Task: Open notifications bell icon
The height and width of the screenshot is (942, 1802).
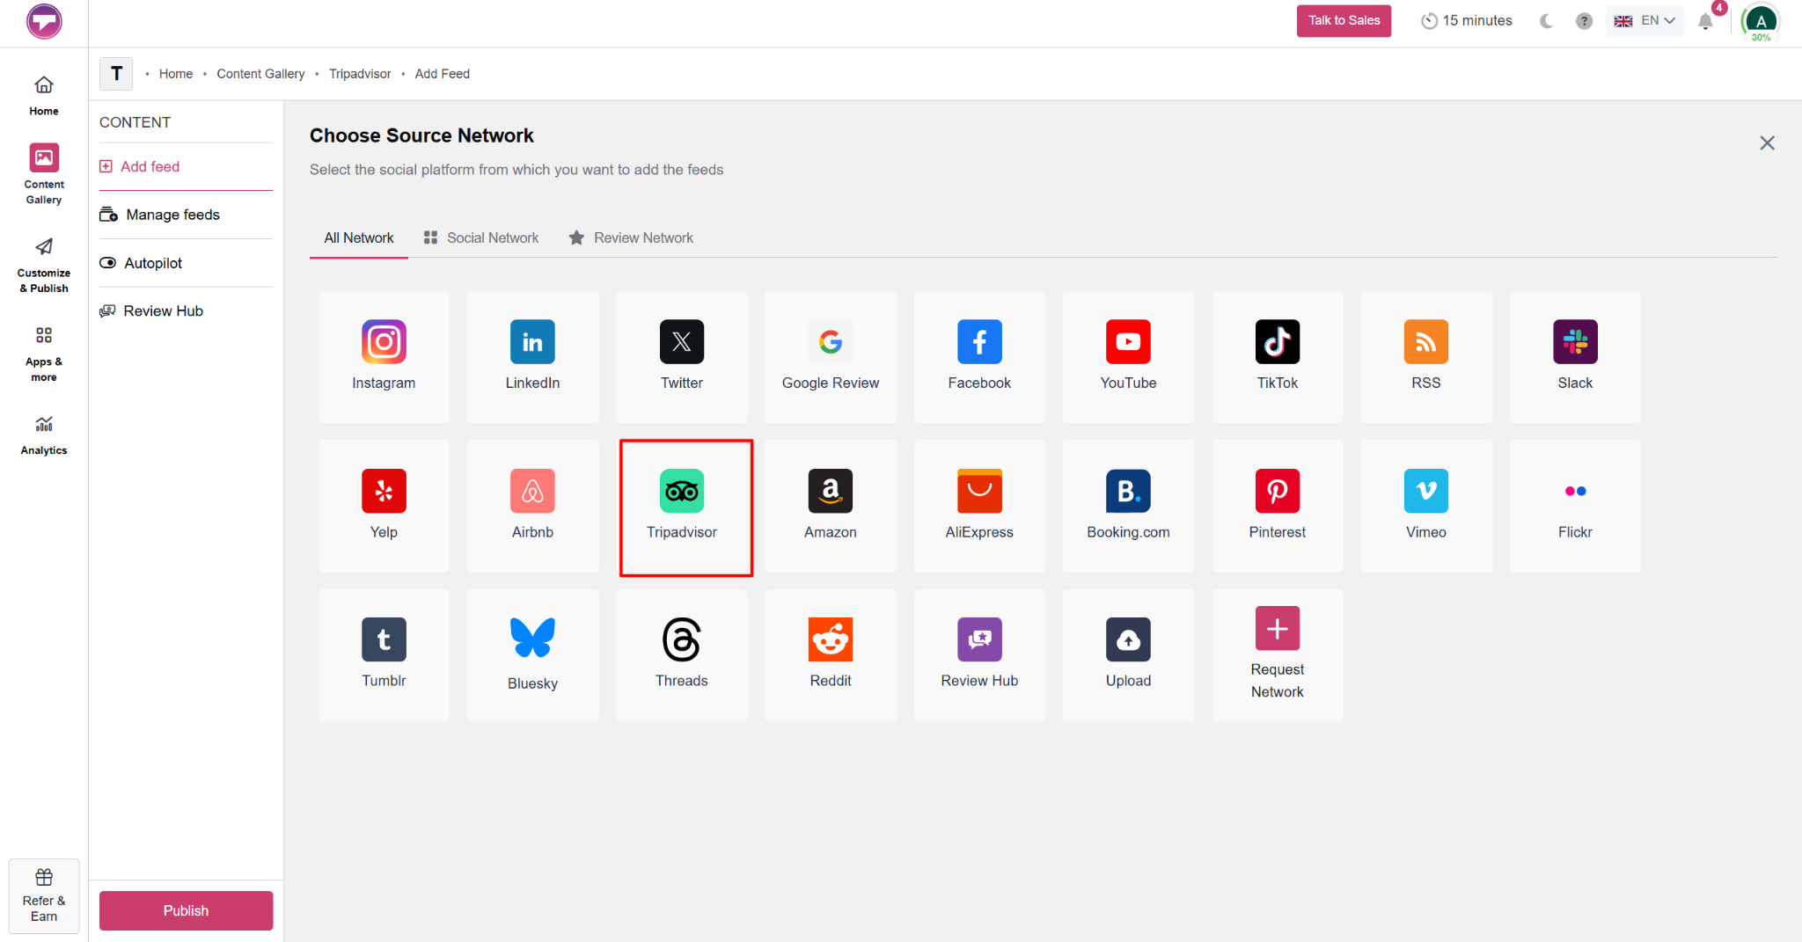Action: point(1705,21)
